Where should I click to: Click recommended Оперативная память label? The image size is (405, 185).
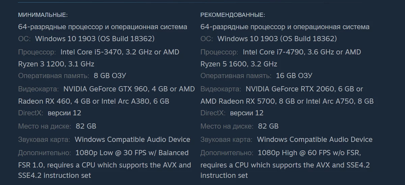pyautogui.click(x=236, y=76)
